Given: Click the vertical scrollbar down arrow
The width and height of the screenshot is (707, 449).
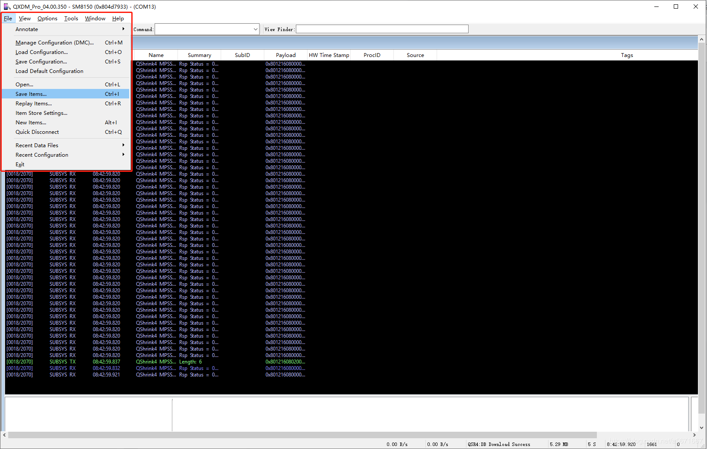Looking at the screenshot, I should pyautogui.click(x=701, y=427).
